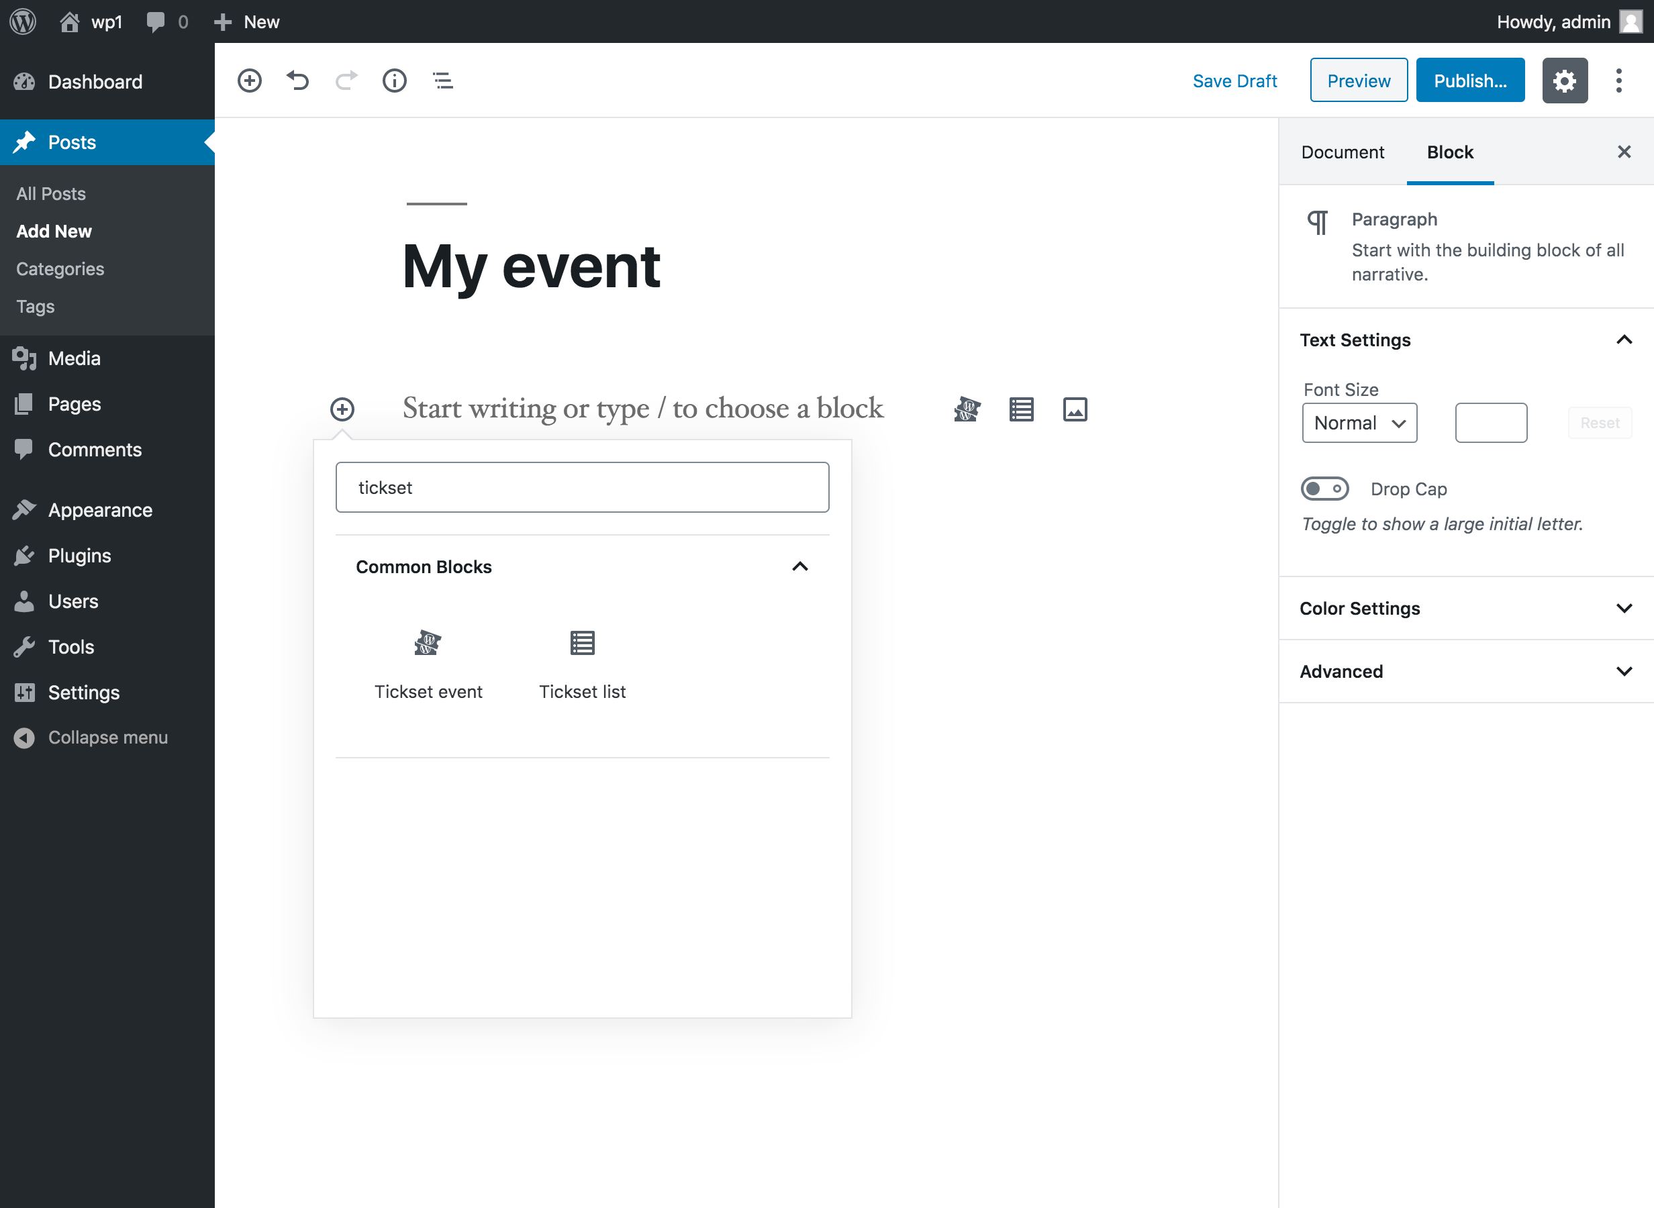
Task: Open content structure info icon
Action: tap(394, 81)
